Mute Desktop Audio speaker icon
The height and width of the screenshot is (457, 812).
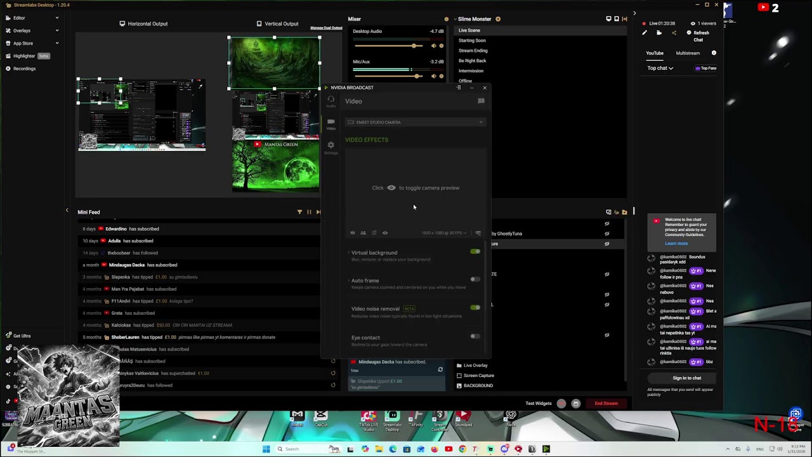point(434,46)
